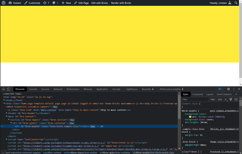Add a new style rule with plus icon
Screen dimensions: 242x154
coord(226,99)
